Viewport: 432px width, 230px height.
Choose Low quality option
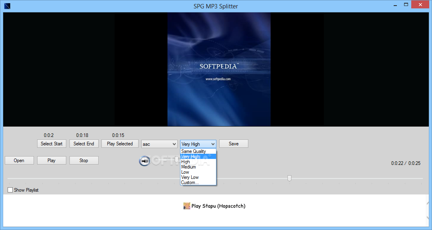coord(198,172)
